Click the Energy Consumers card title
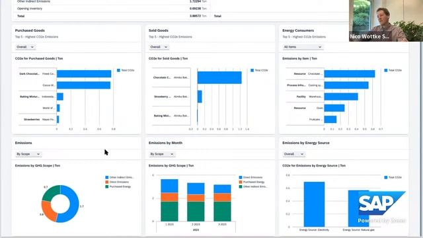 [298, 30]
